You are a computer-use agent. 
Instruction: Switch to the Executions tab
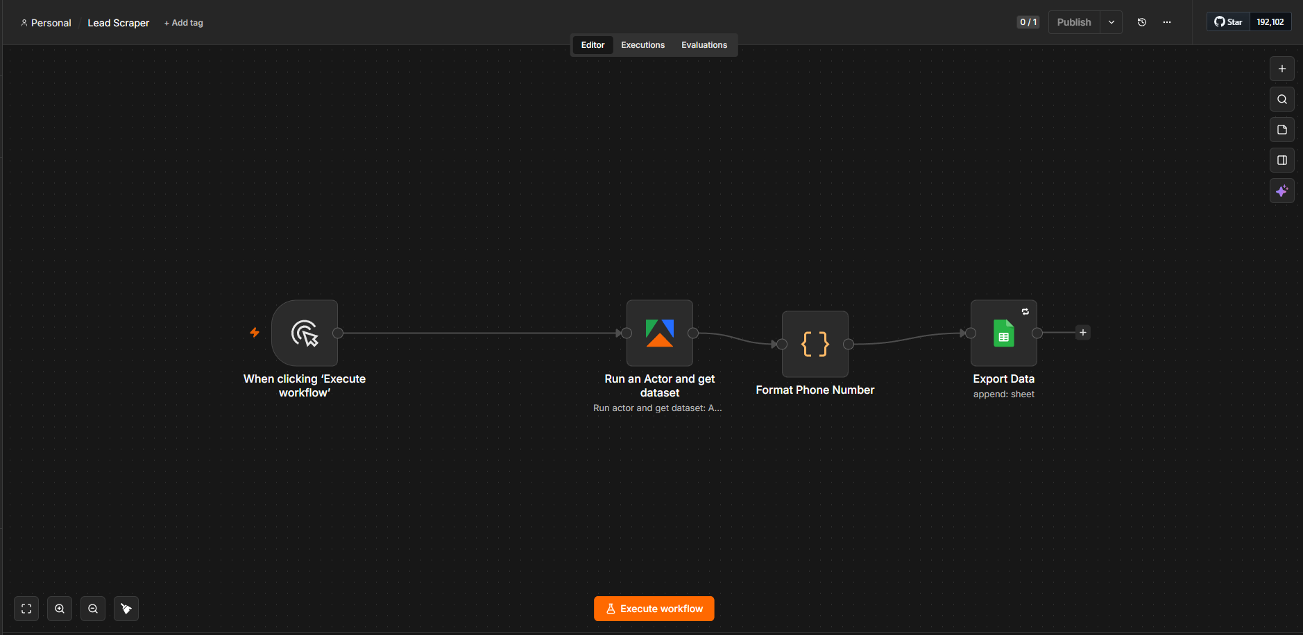pos(642,45)
